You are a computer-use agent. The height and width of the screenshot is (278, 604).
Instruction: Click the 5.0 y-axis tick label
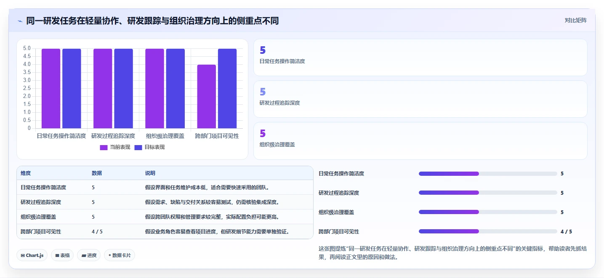27,48
